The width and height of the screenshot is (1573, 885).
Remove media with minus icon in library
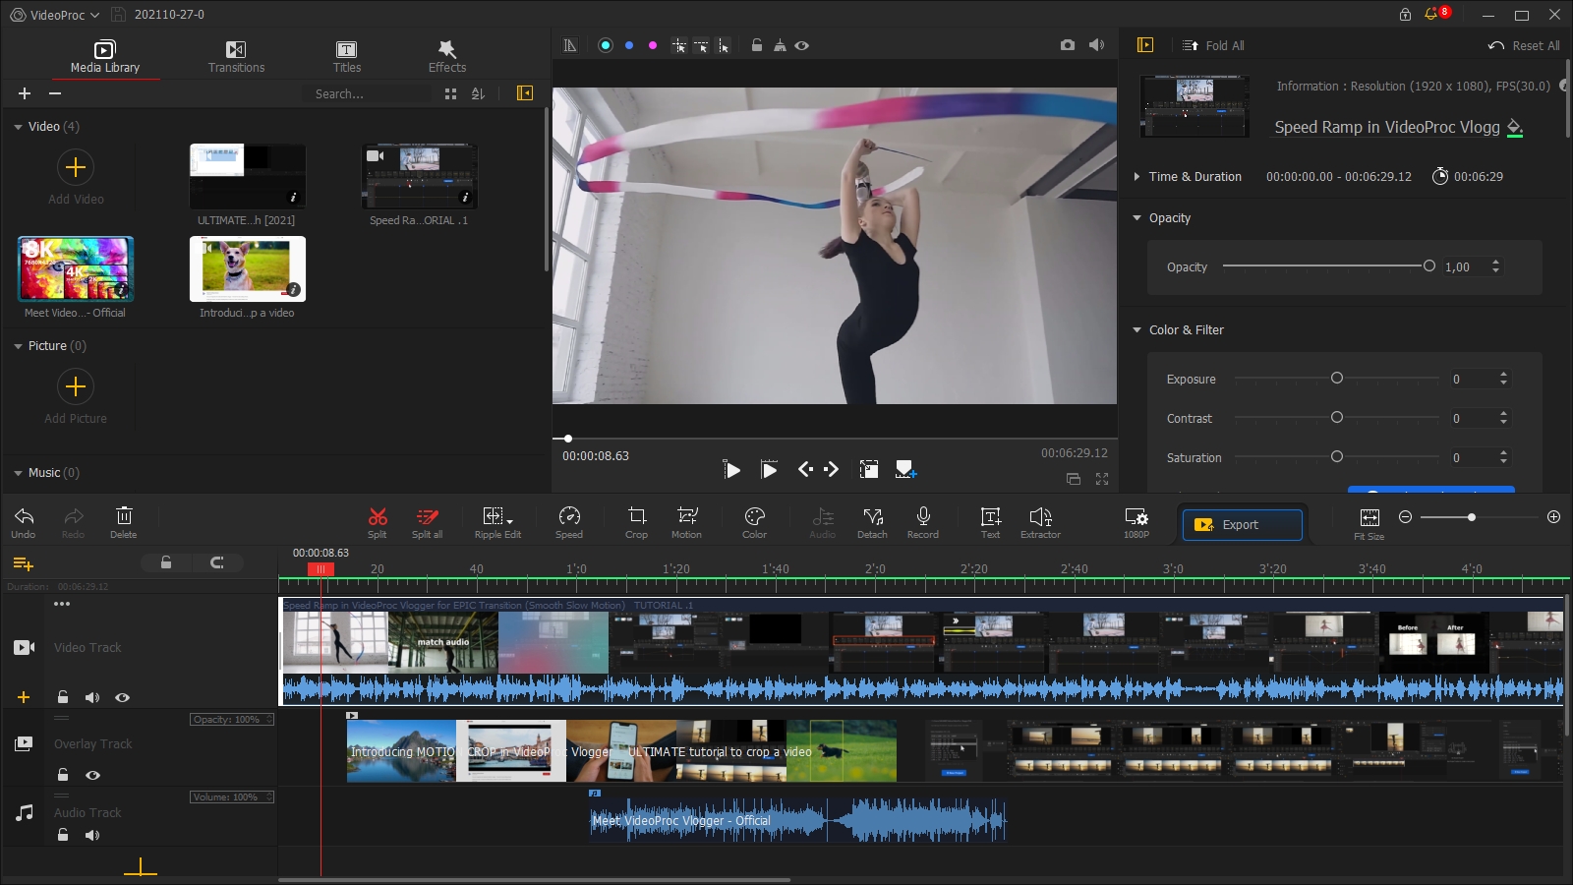pos(55,93)
